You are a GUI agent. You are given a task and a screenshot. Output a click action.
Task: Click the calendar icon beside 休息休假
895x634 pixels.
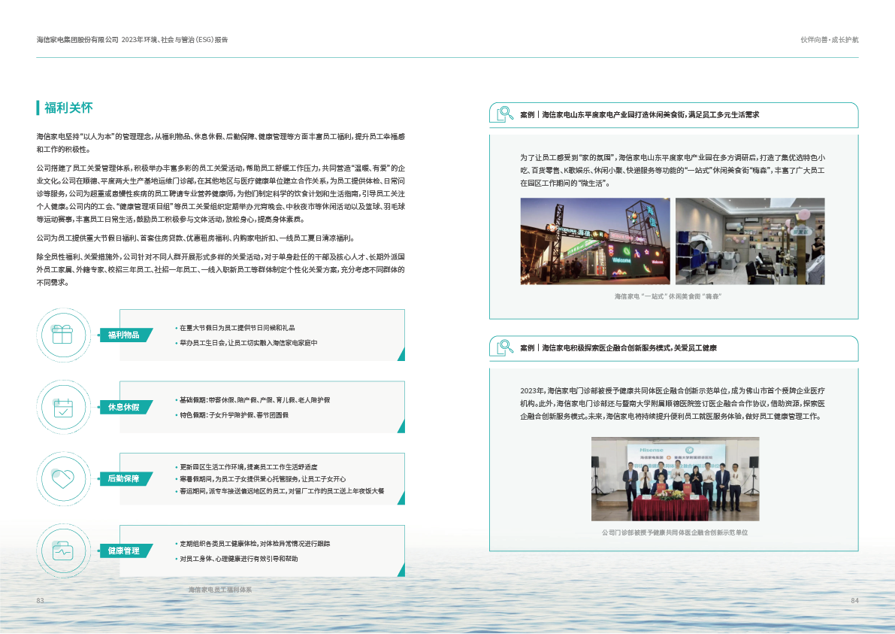point(62,407)
